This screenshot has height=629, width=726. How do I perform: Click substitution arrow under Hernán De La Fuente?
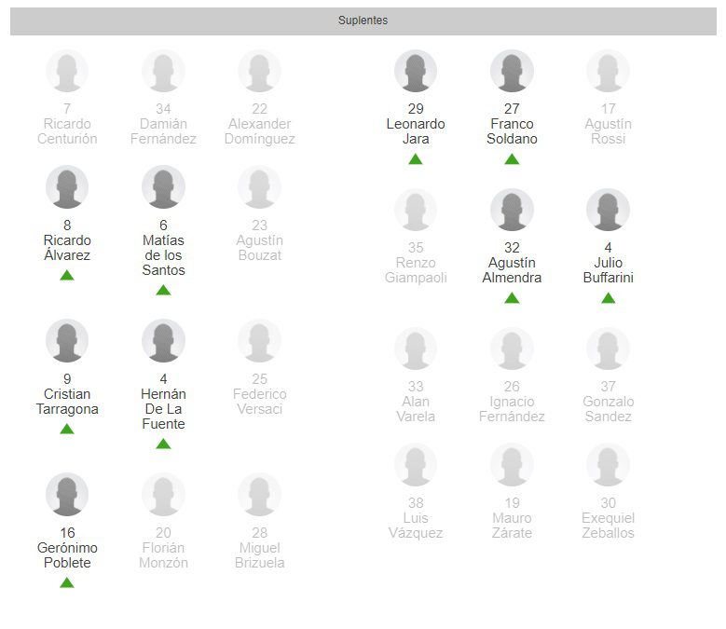163,444
